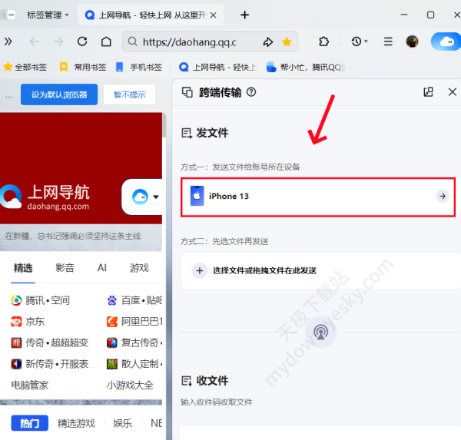
Task: Click the share arrow in address bar
Action: [x=267, y=41]
